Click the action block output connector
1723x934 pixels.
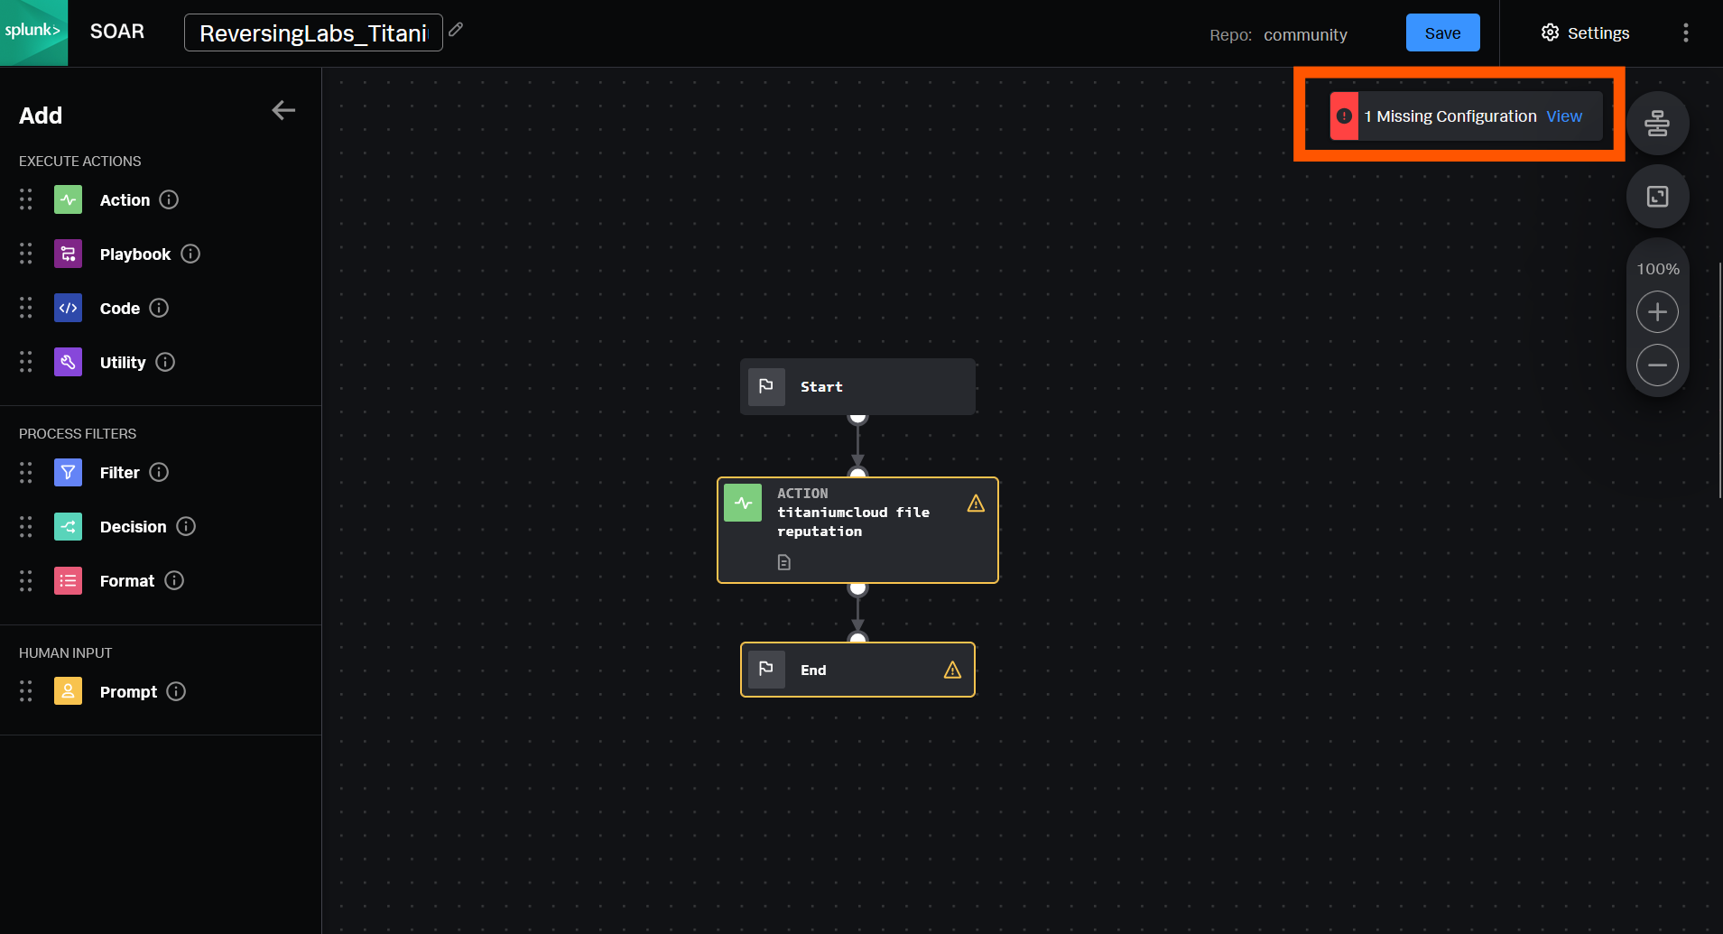857,588
